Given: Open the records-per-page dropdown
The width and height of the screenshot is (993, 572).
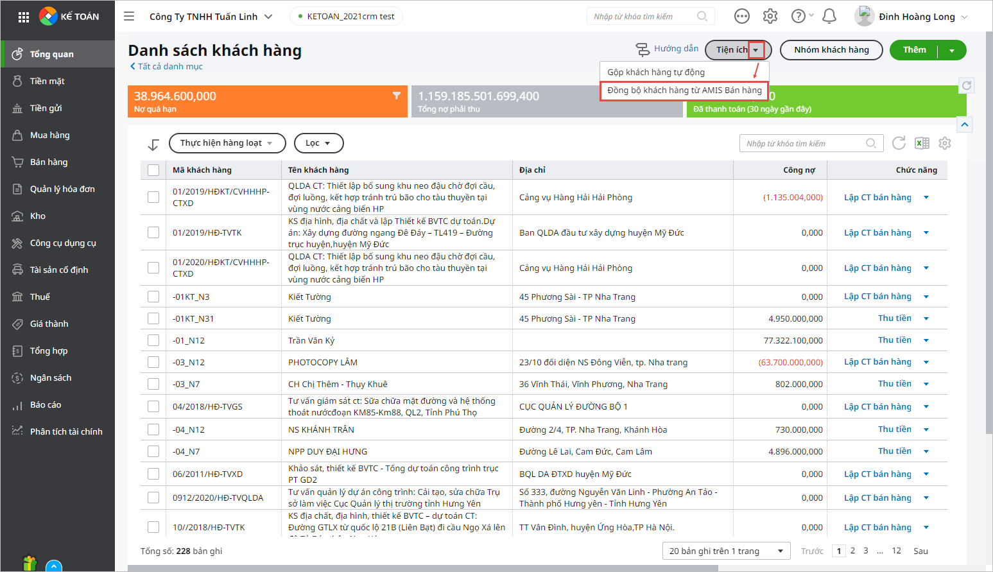Looking at the screenshot, I should click(x=726, y=551).
